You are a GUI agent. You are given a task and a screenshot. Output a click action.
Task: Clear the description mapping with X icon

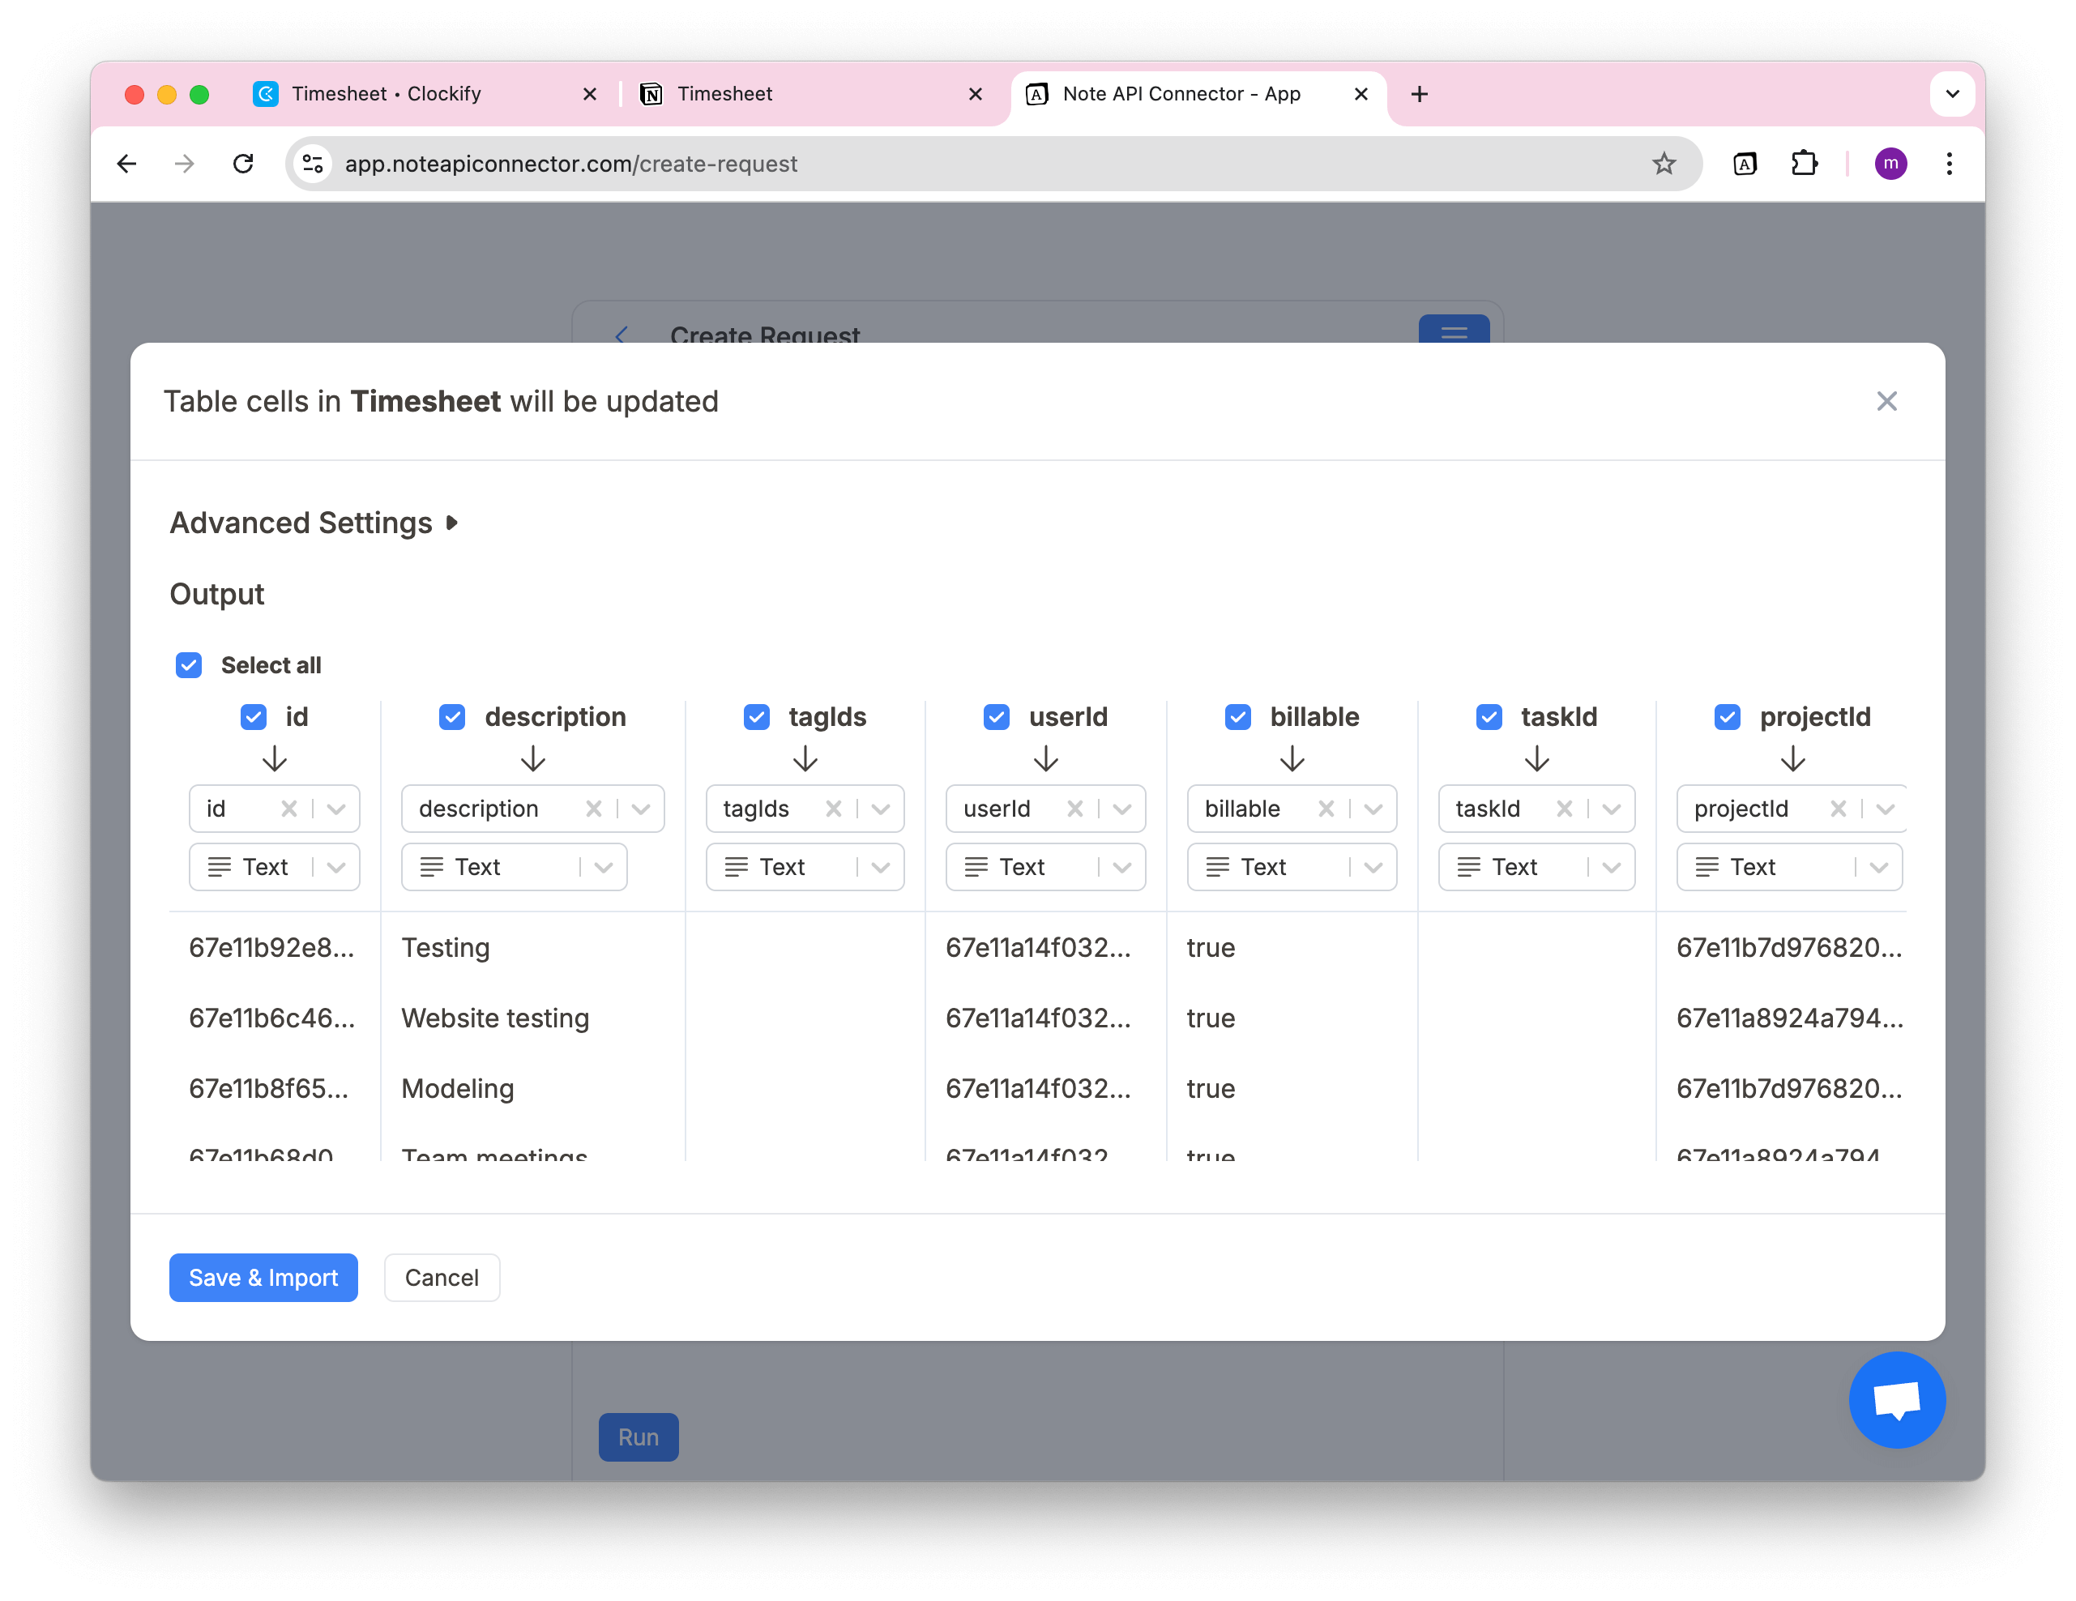594,809
